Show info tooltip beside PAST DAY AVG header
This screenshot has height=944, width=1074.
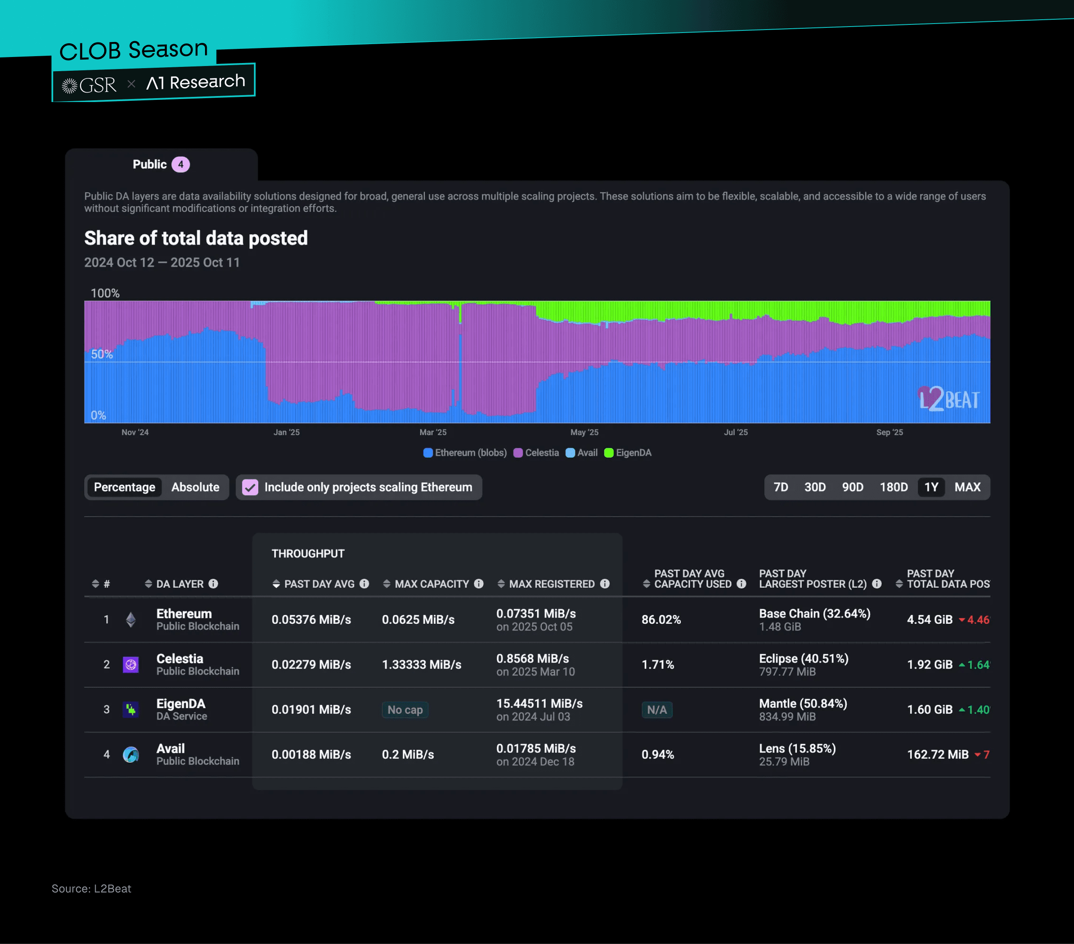pos(364,583)
